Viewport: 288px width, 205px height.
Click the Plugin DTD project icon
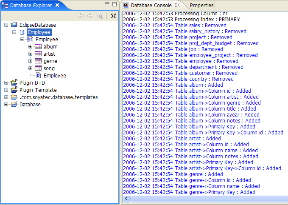pos(14,83)
